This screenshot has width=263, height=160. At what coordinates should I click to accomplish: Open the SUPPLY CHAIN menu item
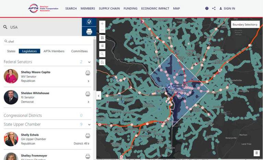pos(109,8)
